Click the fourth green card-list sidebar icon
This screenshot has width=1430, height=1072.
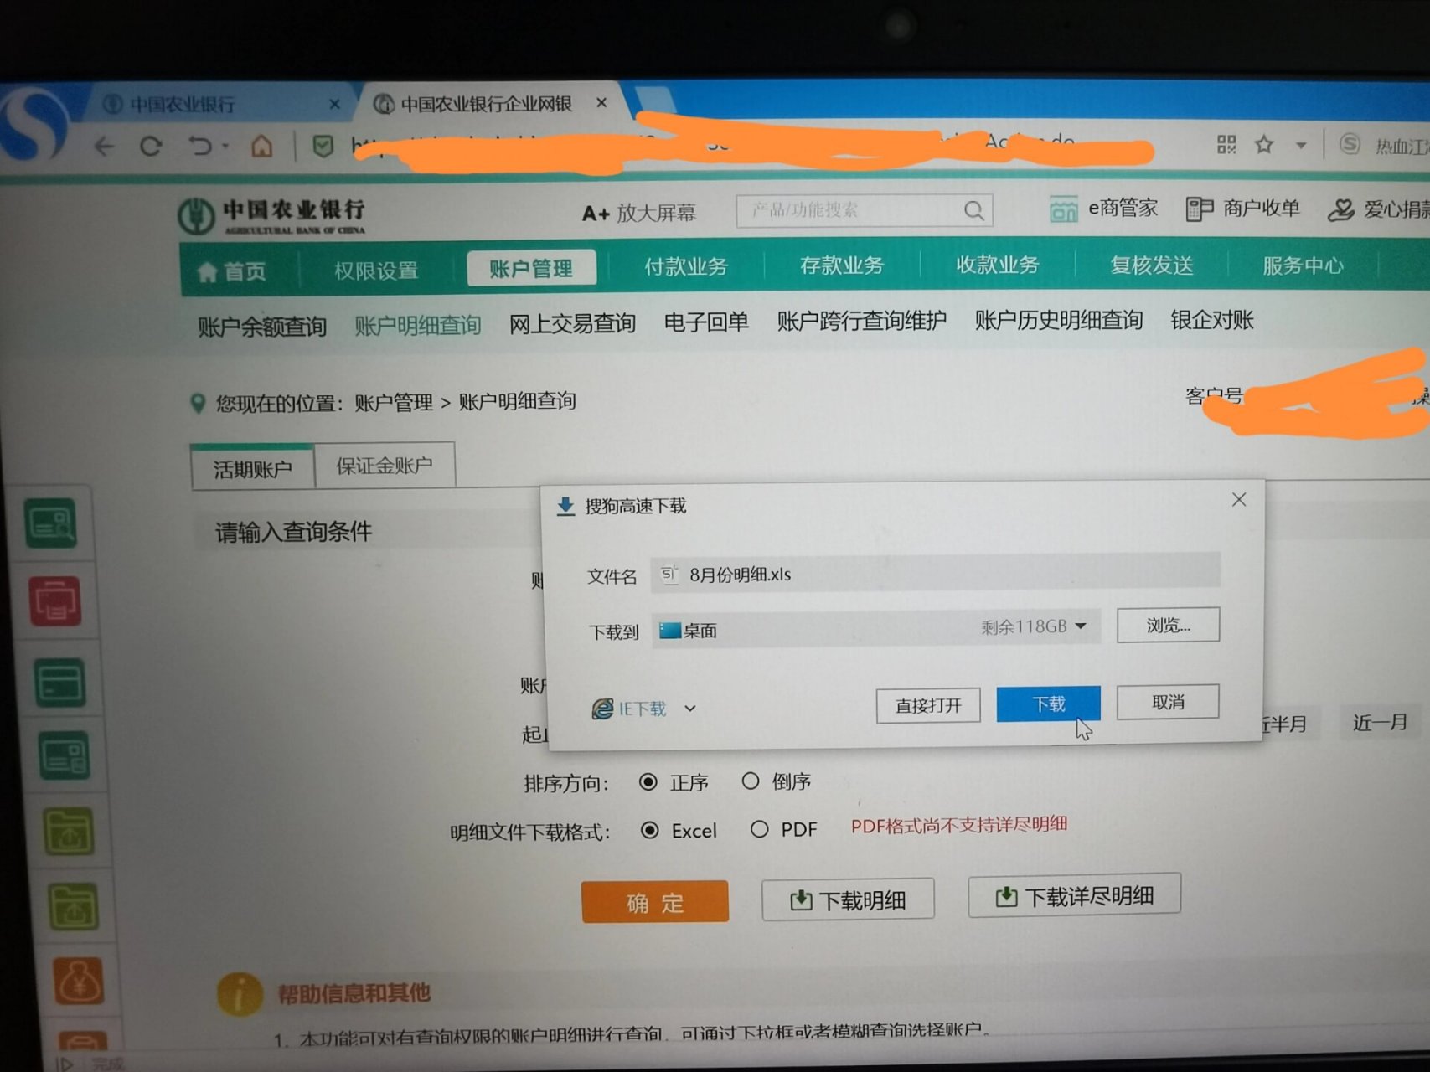coord(65,755)
